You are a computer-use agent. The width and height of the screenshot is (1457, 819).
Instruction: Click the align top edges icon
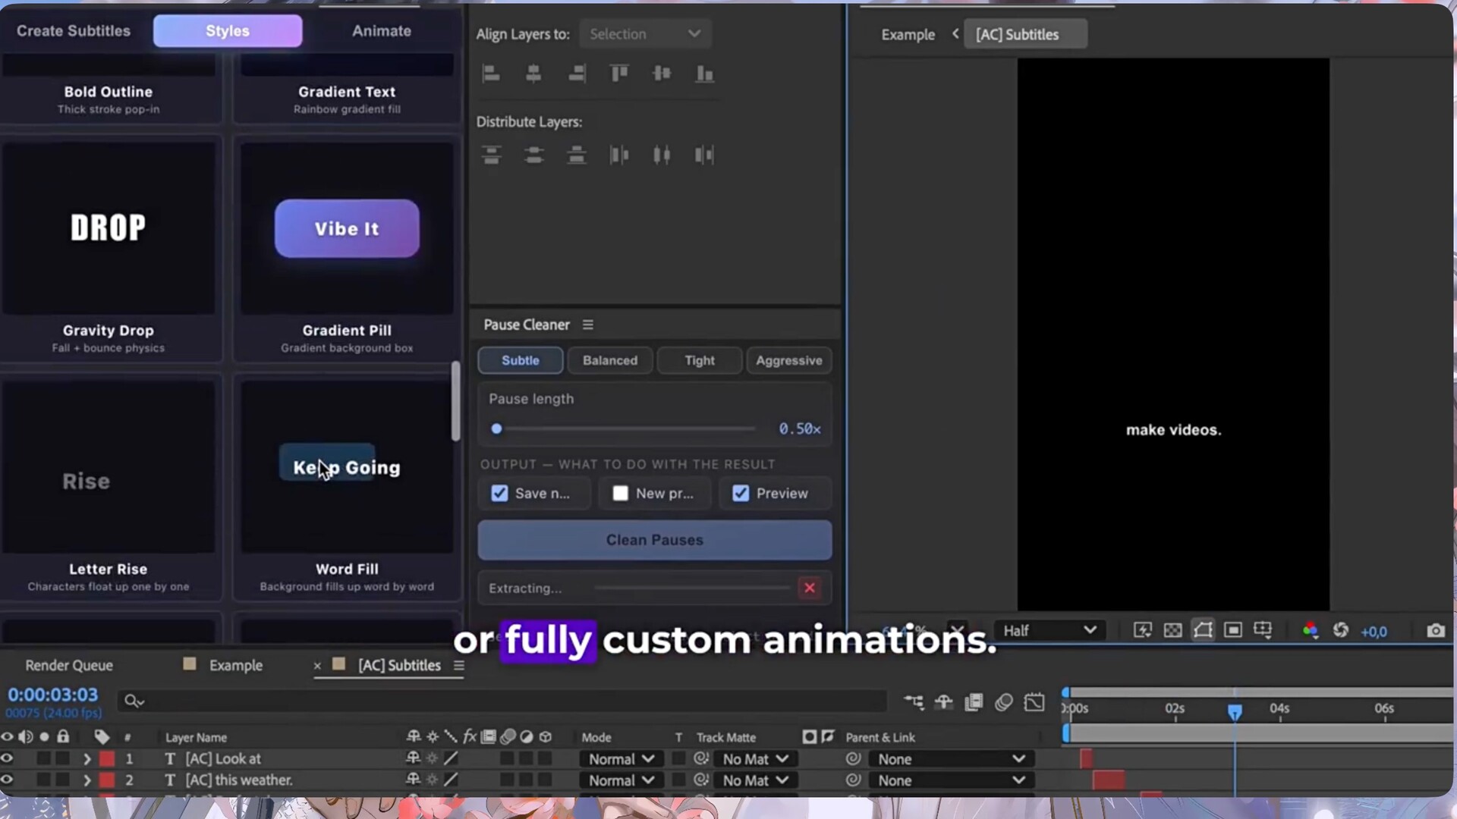[x=619, y=74]
